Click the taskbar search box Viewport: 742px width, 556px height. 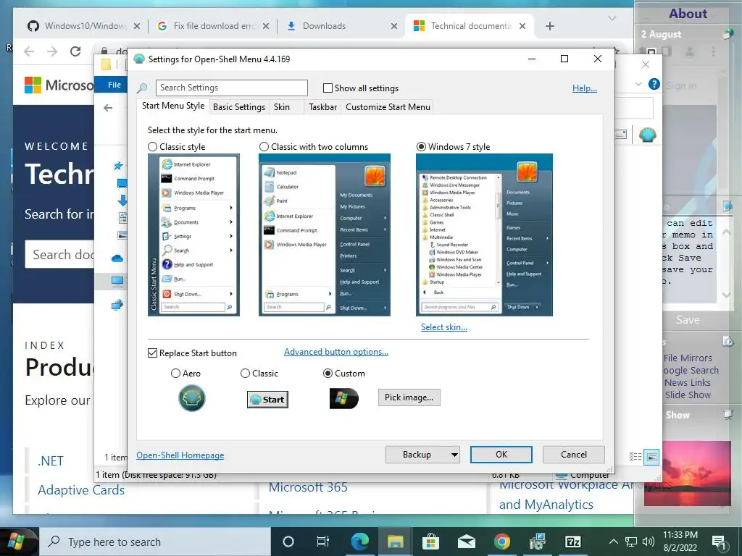click(x=156, y=542)
